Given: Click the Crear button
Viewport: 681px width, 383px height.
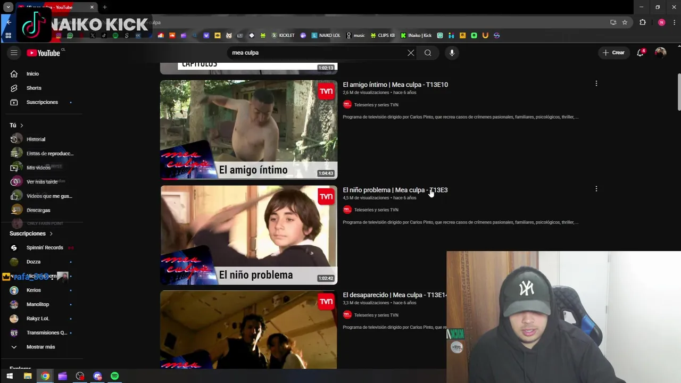Looking at the screenshot, I should tap(613, 53).
